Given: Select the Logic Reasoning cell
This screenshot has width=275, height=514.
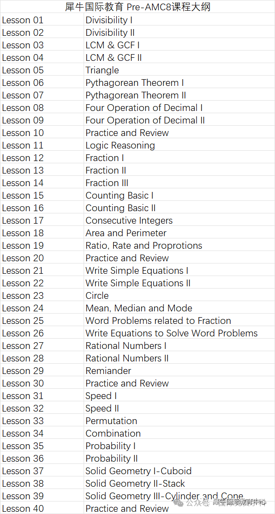Looking at the screenshot, I should point(179,145).
